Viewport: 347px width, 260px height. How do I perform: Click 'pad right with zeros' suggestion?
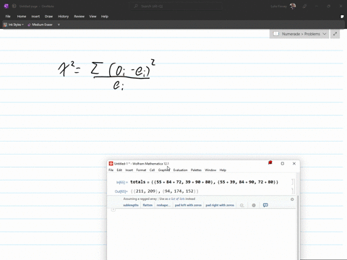coord(220,205)
